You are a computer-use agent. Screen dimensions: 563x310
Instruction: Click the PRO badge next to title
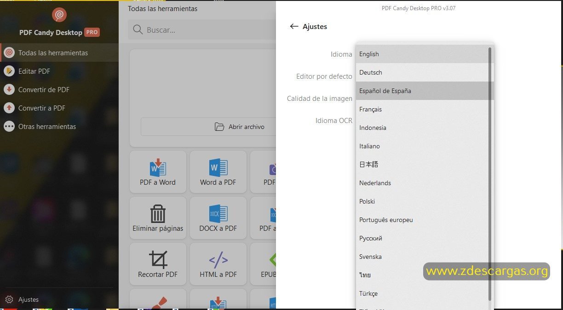(92, 32)
